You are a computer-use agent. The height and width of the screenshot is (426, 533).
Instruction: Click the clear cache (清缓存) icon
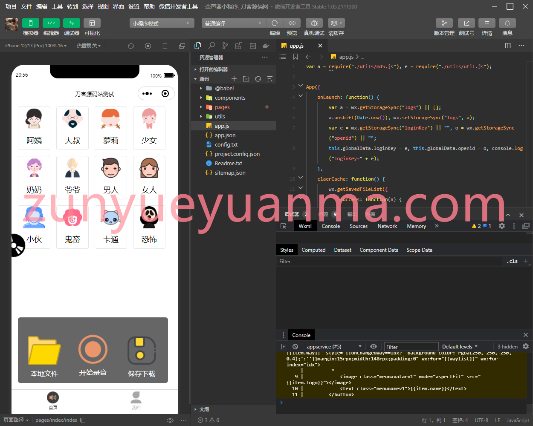pos(336,23)
